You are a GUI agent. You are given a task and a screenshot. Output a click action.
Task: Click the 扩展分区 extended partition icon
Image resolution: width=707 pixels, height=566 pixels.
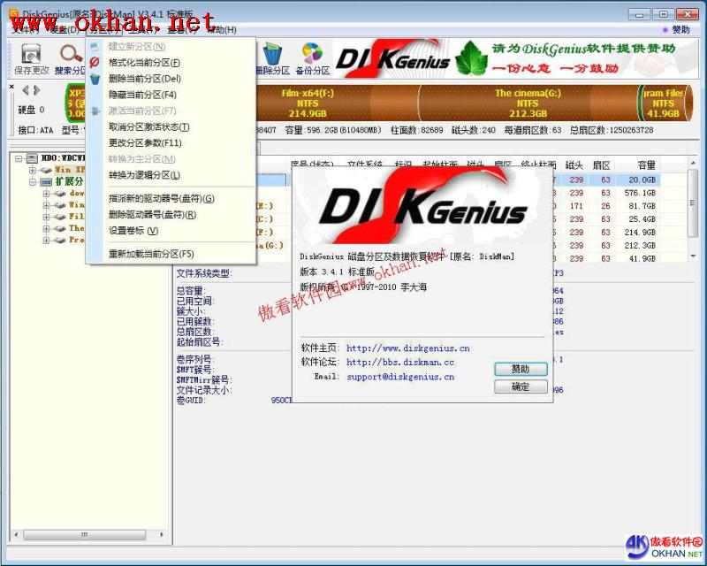point(46,182)
